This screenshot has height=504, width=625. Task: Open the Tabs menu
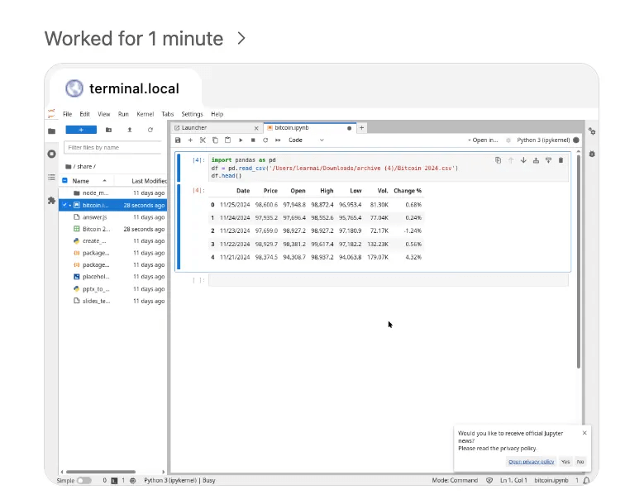(x=167, y=114)
